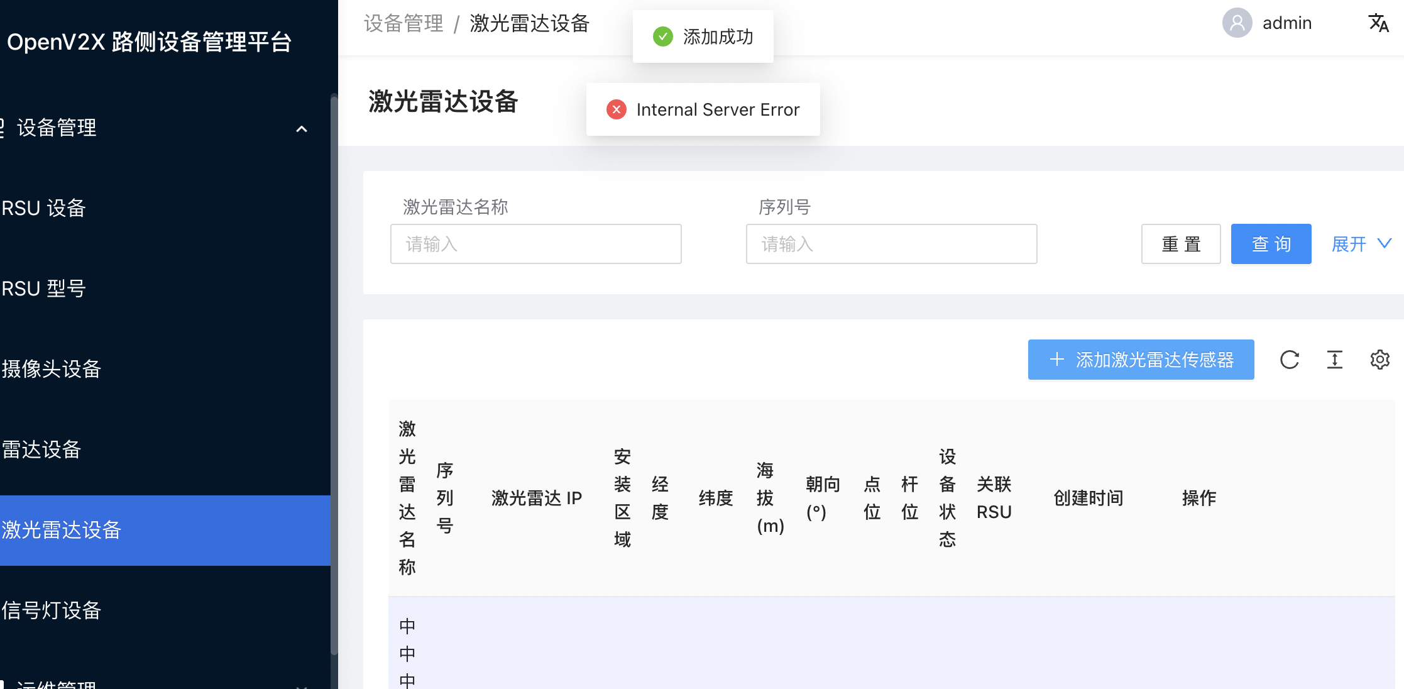Image resolution: width=1404 pixels, height=689 pixels.
Task: Click the 查询 query button
Action: pyautogui.click(x=1271, y=244)
